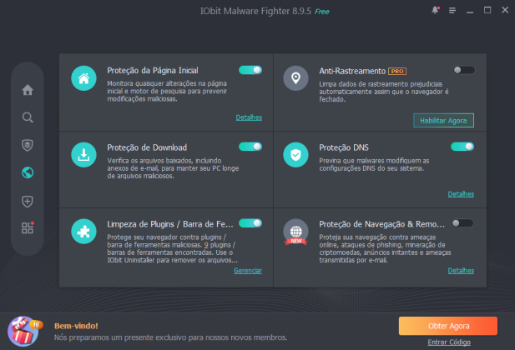This screenshot has height=350, width=515.
Task: Close the IObit Malware Fighter window
Action: (505, 10)
